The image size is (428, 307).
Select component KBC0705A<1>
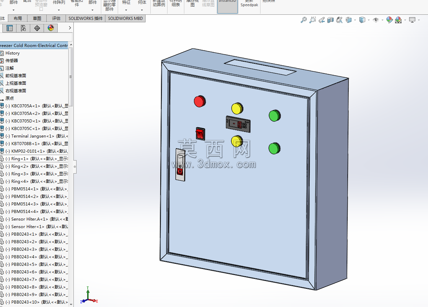point(34,106)
